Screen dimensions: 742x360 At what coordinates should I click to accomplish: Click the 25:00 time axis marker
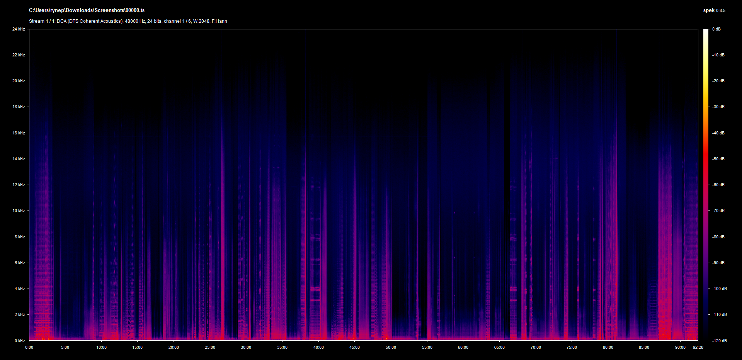click(x=210, y=347)
